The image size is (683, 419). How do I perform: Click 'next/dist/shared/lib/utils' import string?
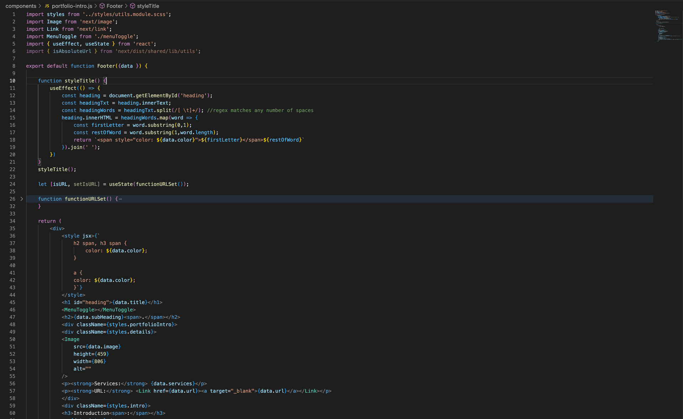point(157,51)
